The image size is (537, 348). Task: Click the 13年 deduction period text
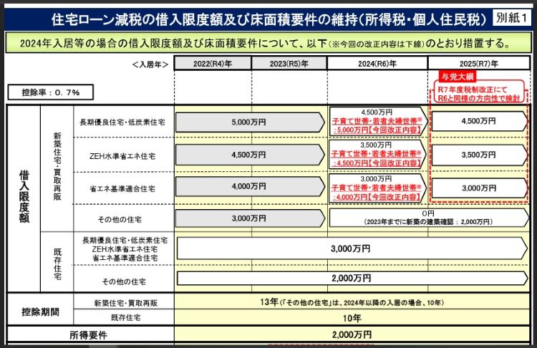point(352,302)
